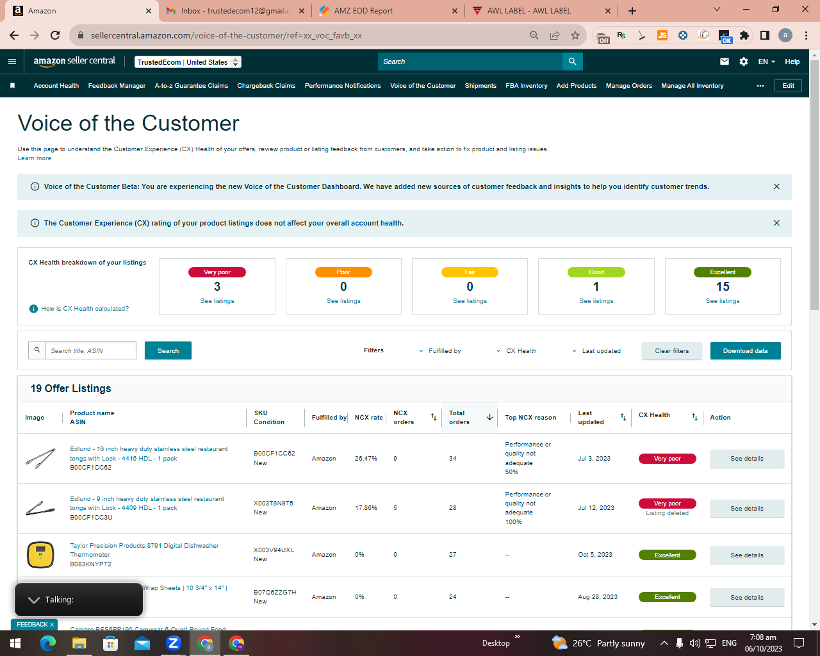Open File Explorer from the taskbar
Image resolution: width=820 pixels, height=656 pixels.
tap(79, 643)
